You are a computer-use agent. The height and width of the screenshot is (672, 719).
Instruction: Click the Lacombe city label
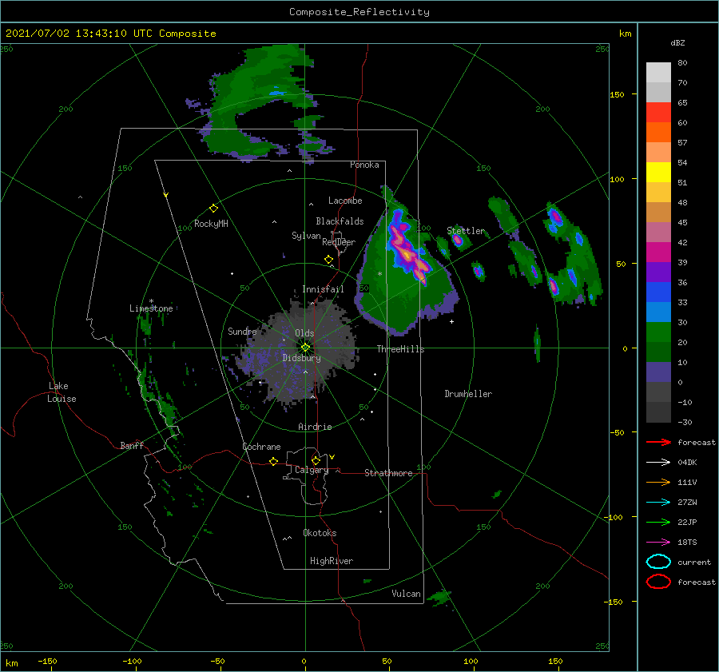tap(345, 201)
